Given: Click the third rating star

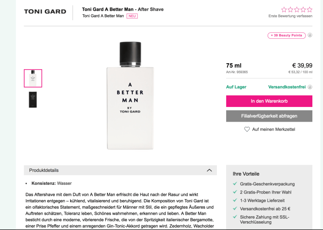Looking at the screenshot, I should (x=297, y=9).
